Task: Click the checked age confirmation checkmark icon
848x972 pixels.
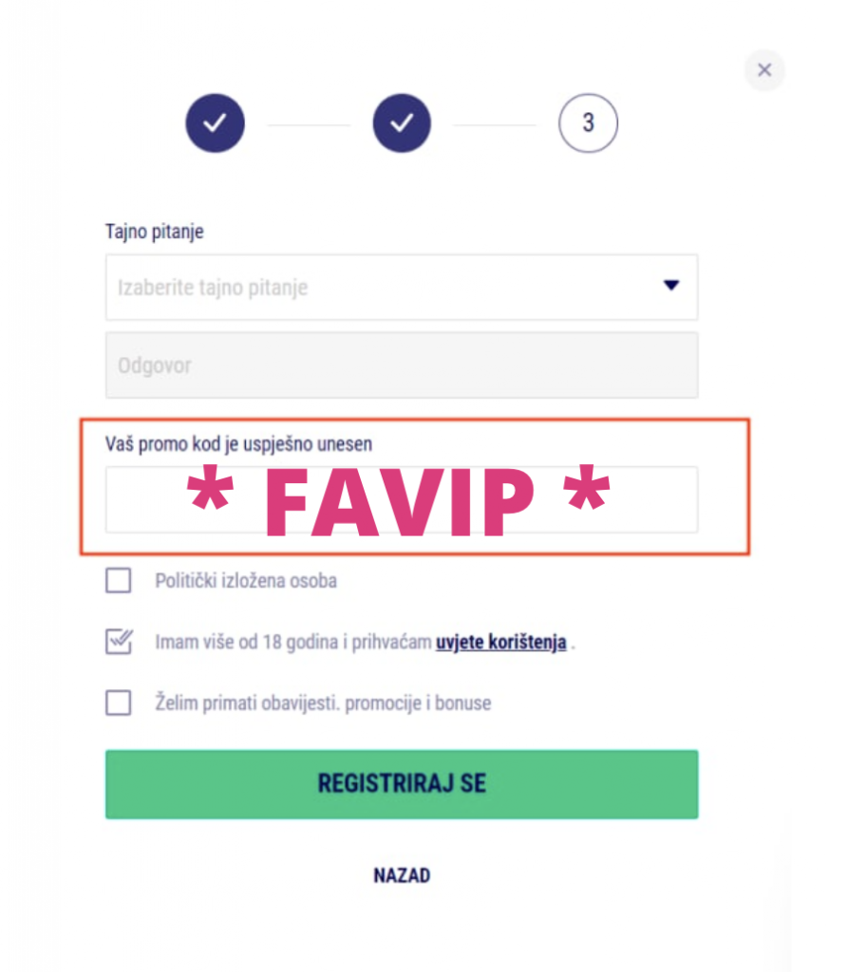Action: click(118, 642)
